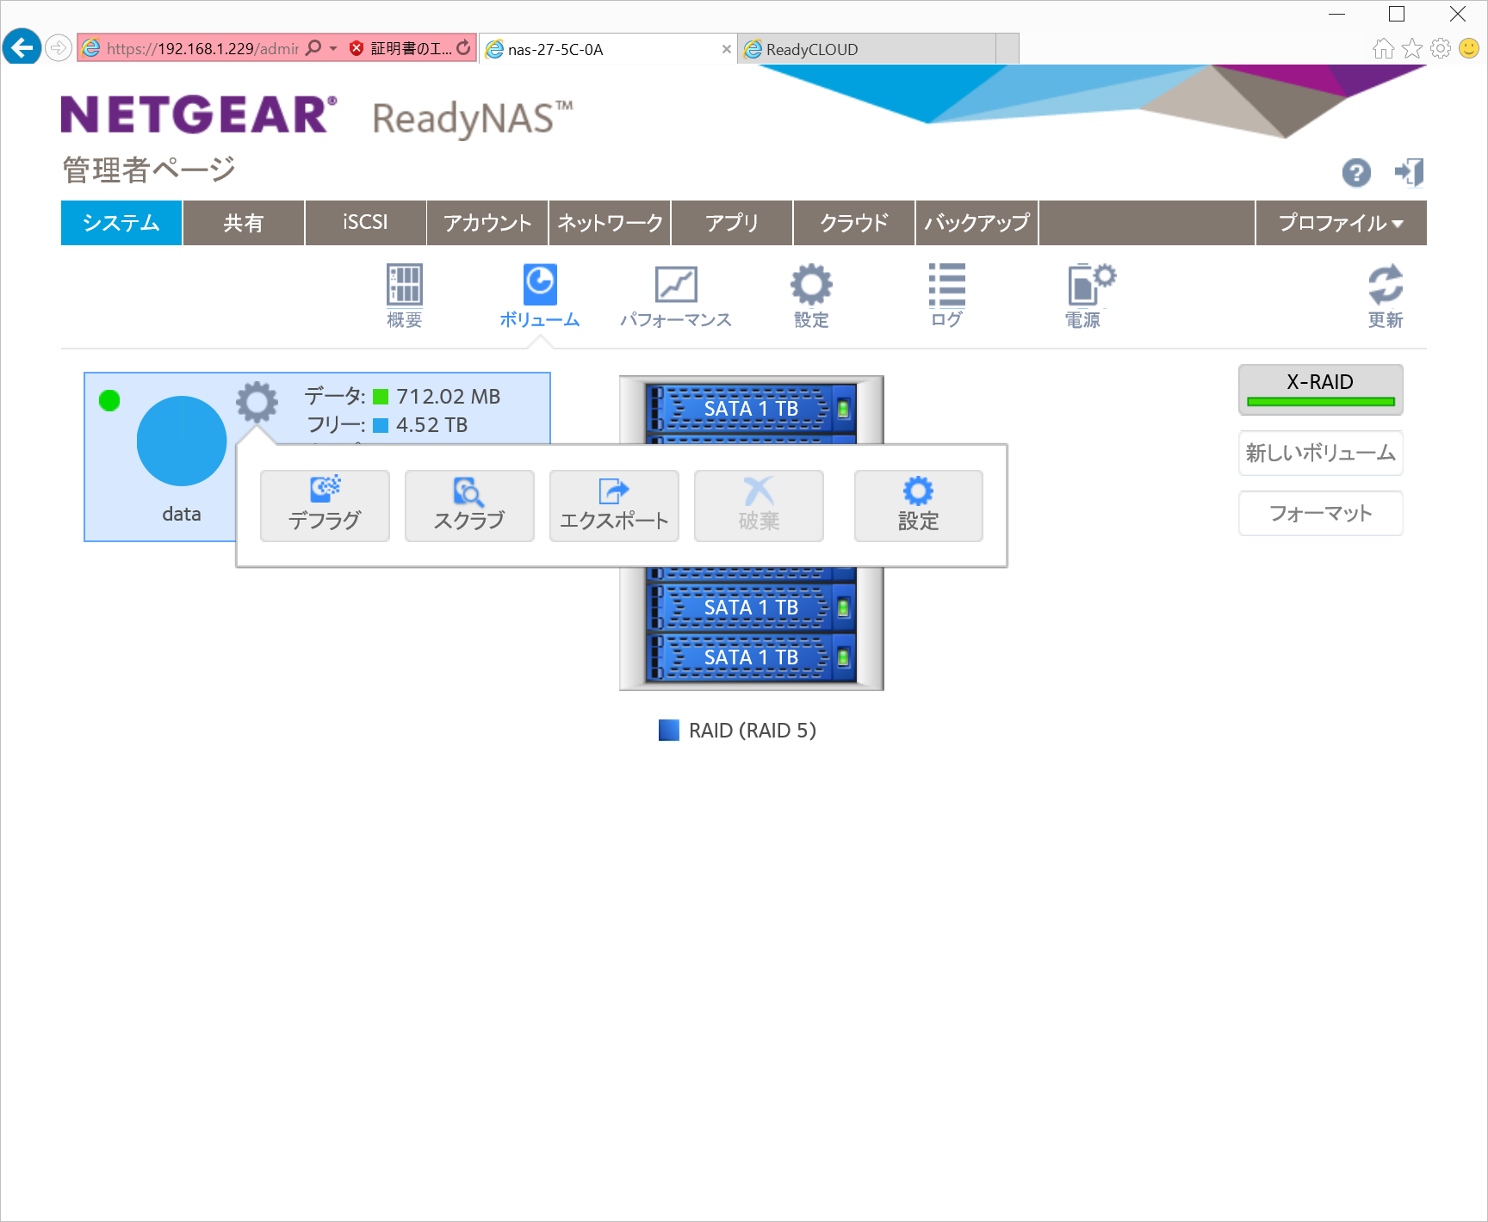The height and width of the screenshot is (1222, 1488).
Task: Click the デフラグ defrag button
Action: (325, 506)
